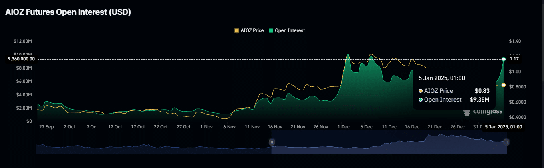Toggle the AIOZ Price series label
The height and width of the screenshot is (168, 544).
[252, 30]
